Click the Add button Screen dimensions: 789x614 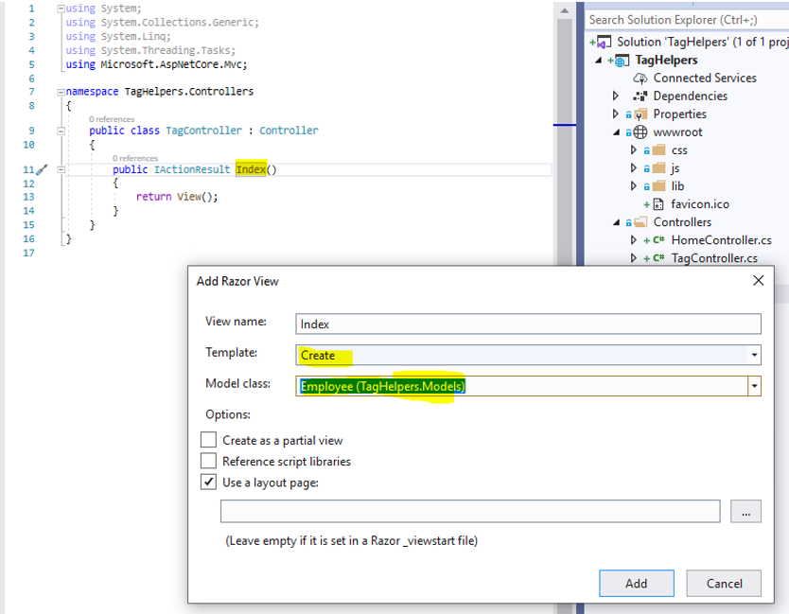tap(636, 583)
